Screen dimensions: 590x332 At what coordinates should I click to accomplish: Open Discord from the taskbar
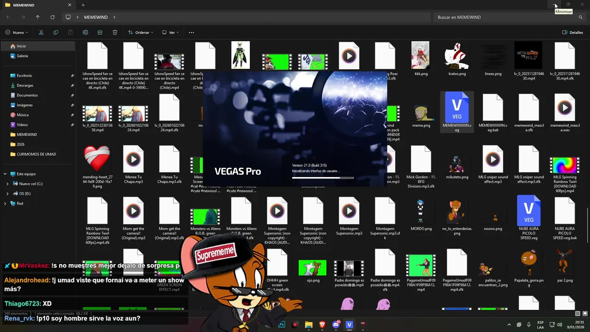(x=336, y=325)
